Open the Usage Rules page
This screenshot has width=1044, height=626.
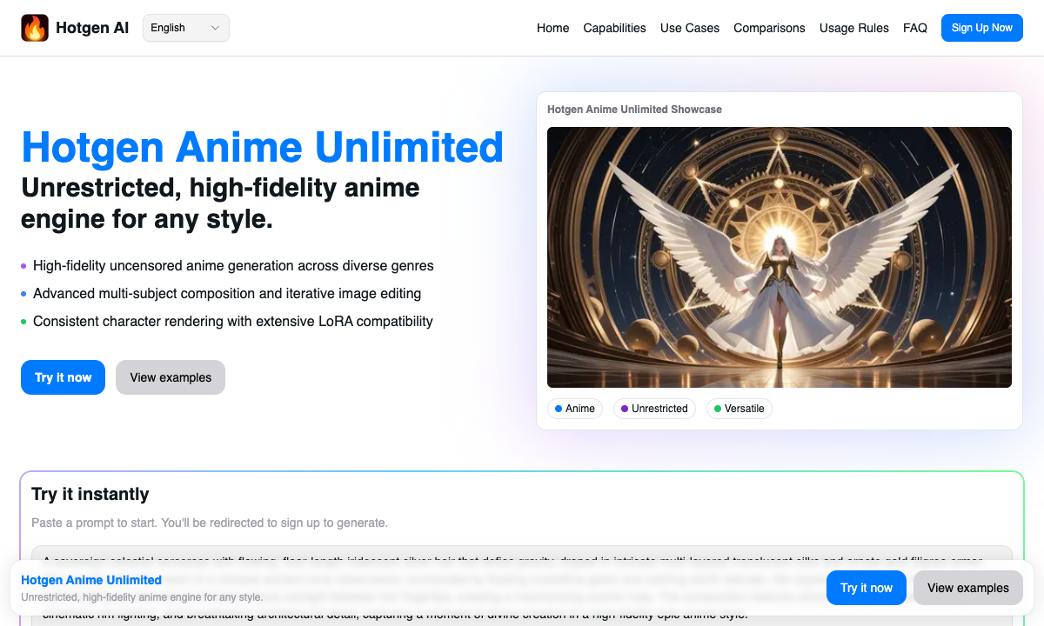pos(853,28)
